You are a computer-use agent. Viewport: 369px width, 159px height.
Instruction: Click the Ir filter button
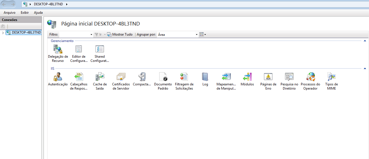pyautogui.click(x=98, y=34)
